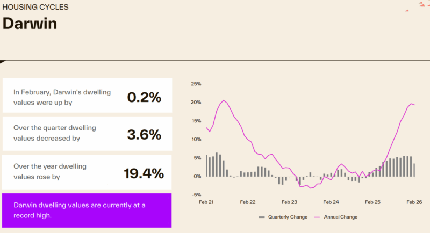430x233 pixels.
Task: Click the 25% y-axis label
Action: coord(196,84)
